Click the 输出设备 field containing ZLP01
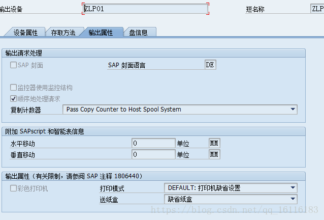The width and height of the screenshot is (324, 220). 145,9
